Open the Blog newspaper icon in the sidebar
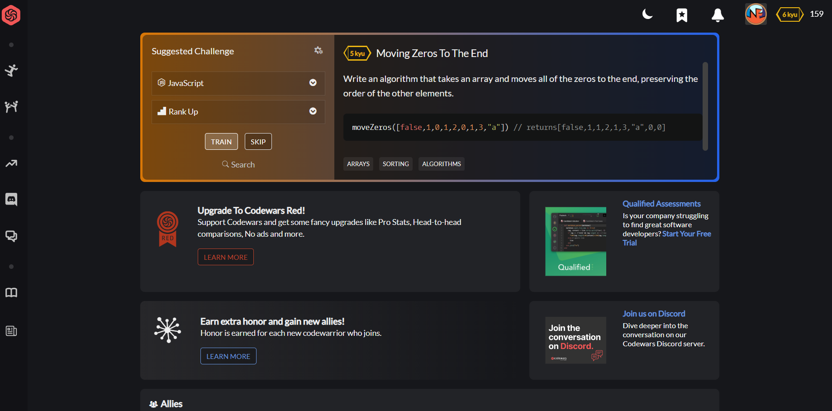This screenshot has height=411, width=832. pos(11,331)
